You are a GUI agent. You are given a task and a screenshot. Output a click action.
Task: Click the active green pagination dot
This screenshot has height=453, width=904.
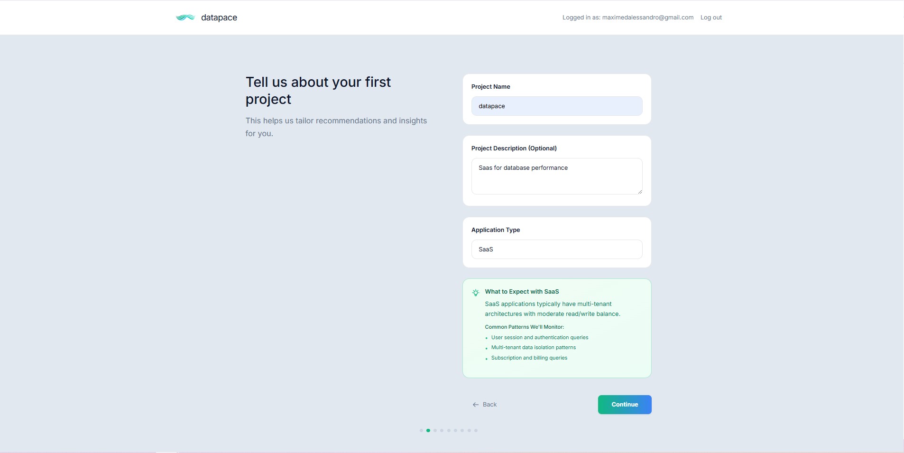[x=428, y=430]
